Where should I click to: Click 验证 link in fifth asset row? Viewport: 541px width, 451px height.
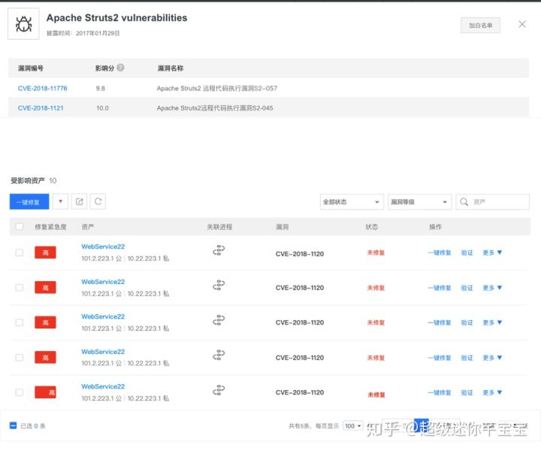point(467,392)
